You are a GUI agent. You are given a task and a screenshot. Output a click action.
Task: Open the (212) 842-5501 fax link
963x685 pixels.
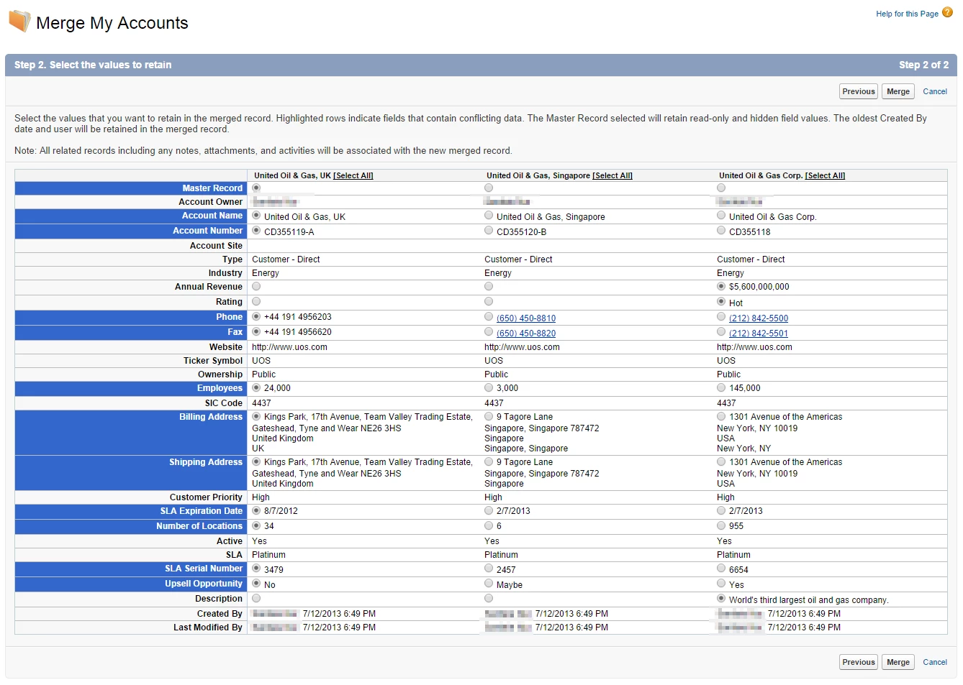(x=759, y=334)
